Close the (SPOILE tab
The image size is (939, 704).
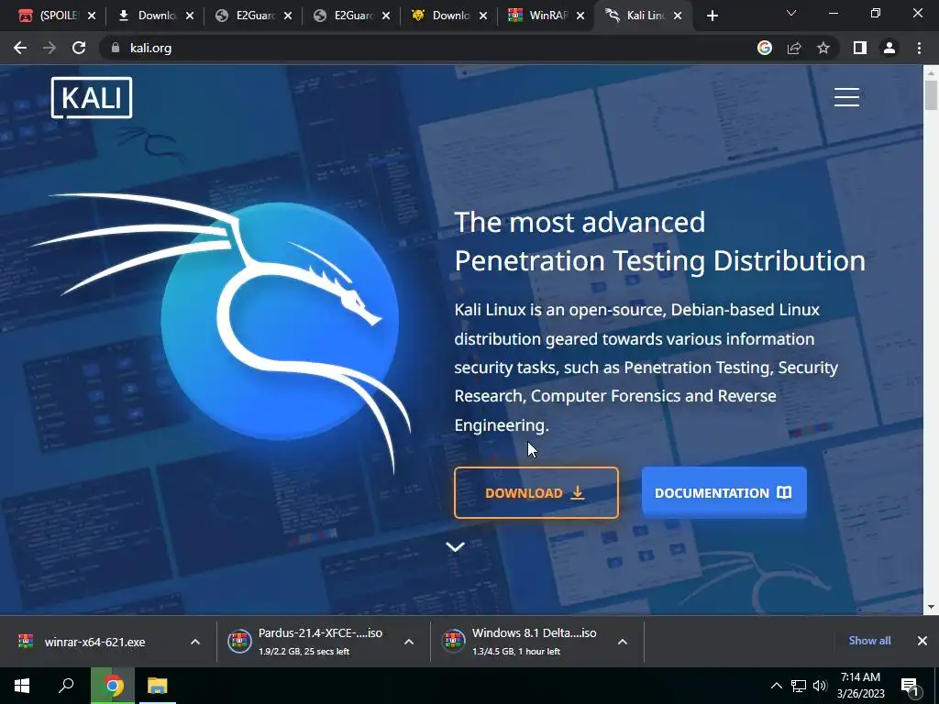[x=92, y=16]
